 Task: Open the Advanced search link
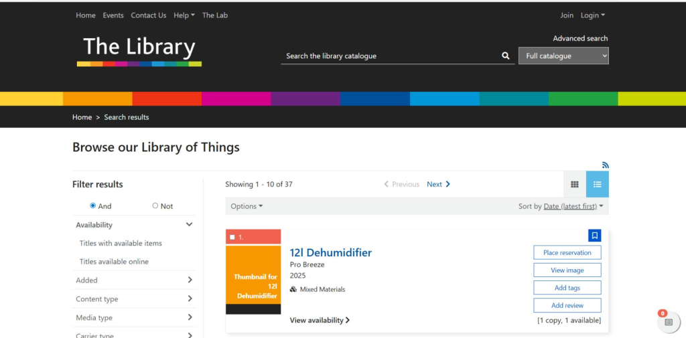[580, 39]
